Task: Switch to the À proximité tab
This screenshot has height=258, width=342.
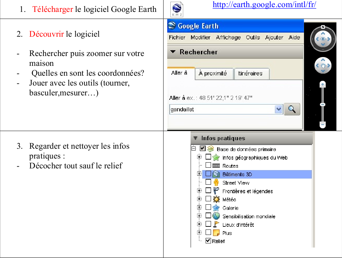Action: 214,74
